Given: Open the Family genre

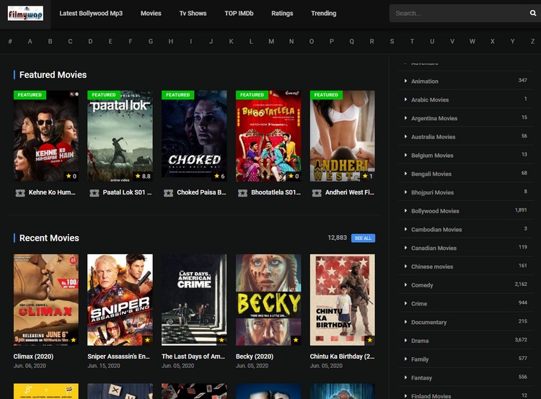Looking at the screenshot, I should coord(420,359).
